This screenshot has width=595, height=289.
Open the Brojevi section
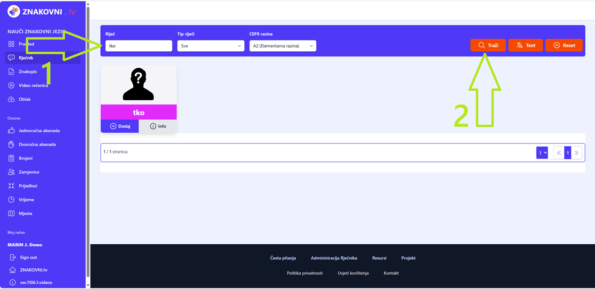point(25,158)
